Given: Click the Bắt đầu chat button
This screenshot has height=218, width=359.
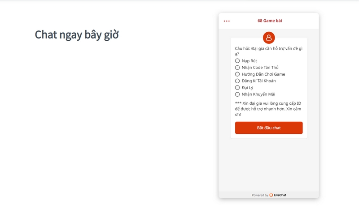Looking at the screenshot, I should (269, 128).
